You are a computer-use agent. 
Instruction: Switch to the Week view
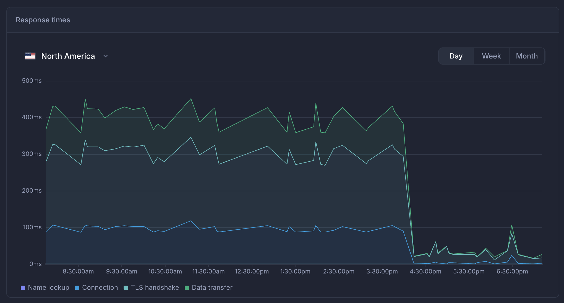(x=491, y=56)
